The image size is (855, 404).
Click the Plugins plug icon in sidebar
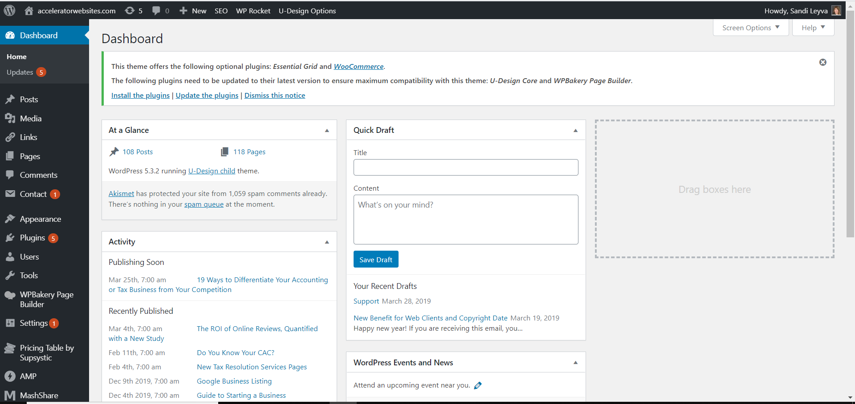pos(10,238)
